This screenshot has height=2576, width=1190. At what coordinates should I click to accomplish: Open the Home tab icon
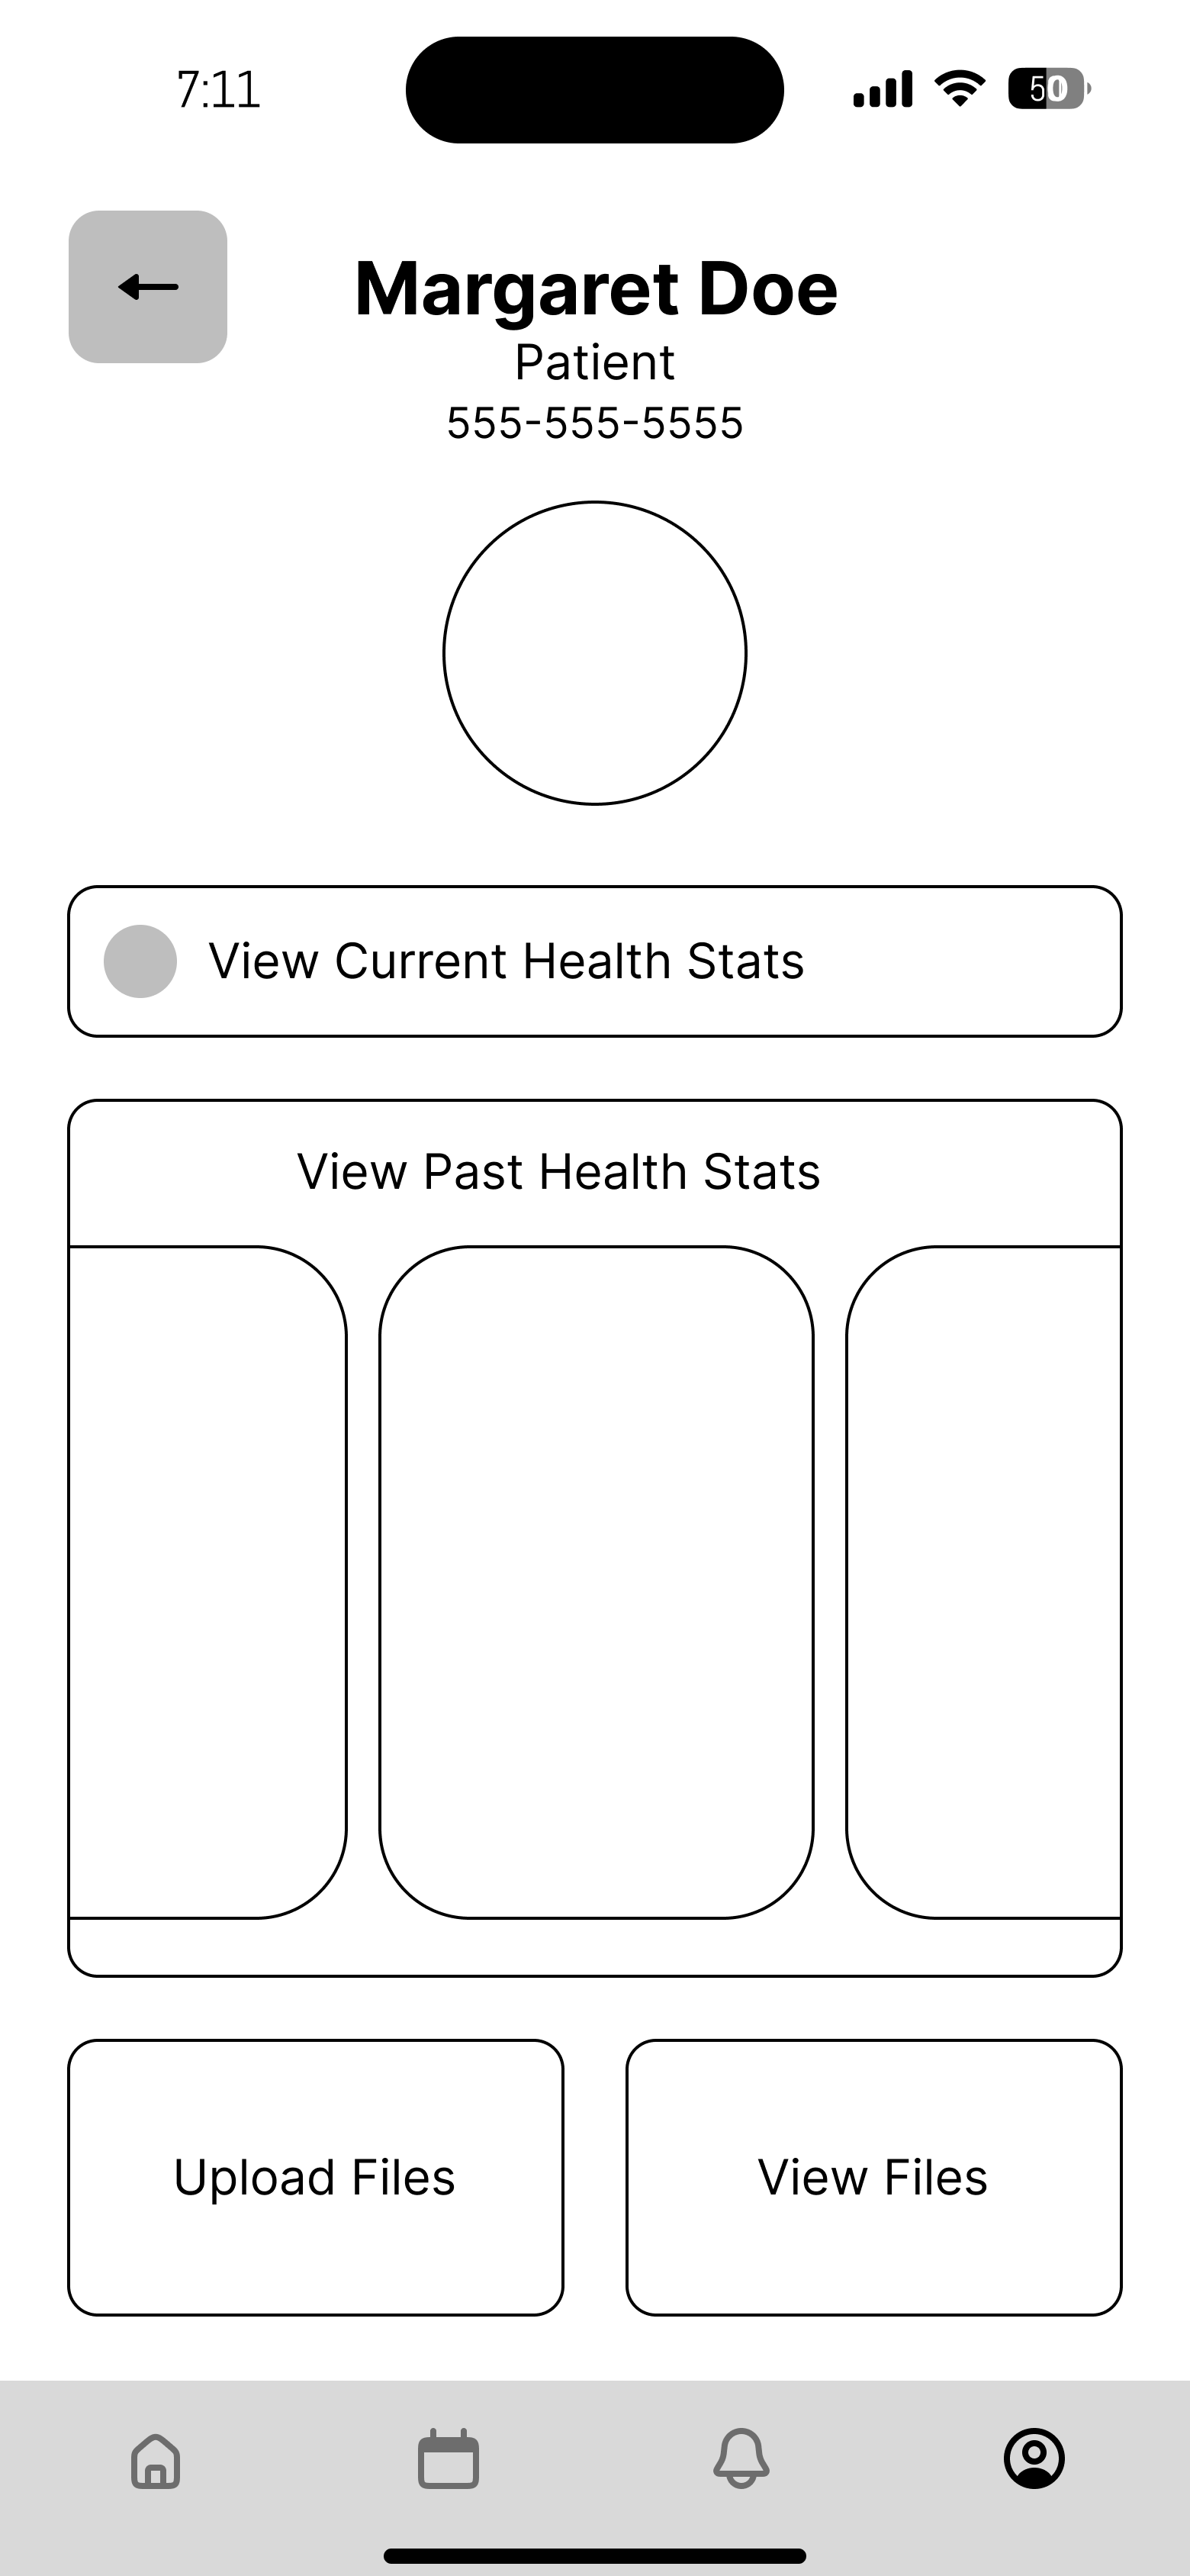tap(156, 2460)
